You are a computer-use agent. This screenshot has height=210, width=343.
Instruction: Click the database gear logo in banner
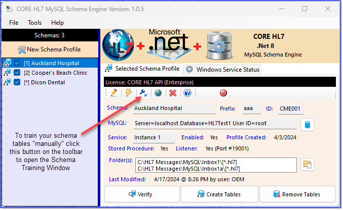pos(219,45)
